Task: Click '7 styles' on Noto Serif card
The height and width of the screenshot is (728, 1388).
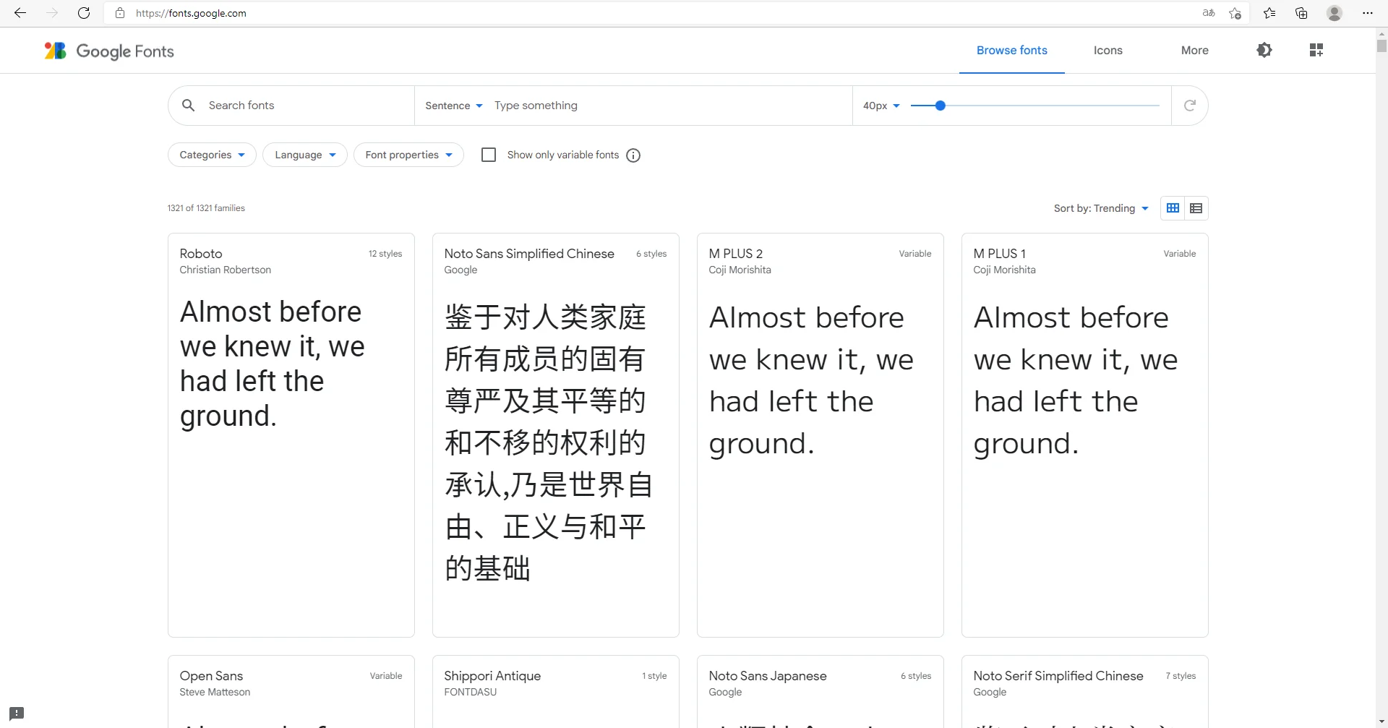Action: pyautogui.click(x=1181, y=676)
